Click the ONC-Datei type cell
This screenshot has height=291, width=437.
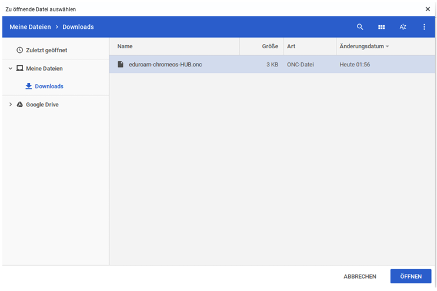coord(300,64)
